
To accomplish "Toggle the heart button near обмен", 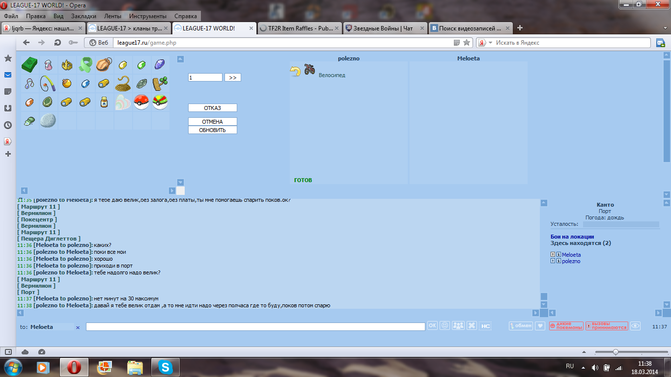I will point(540,326).
